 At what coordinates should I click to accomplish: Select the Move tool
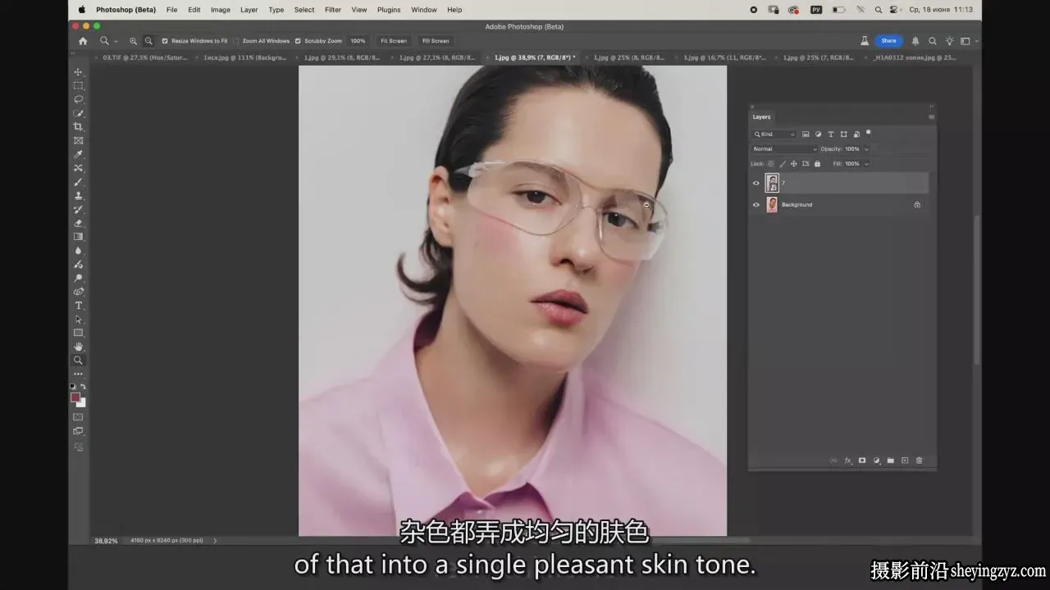tap(79, 72)
